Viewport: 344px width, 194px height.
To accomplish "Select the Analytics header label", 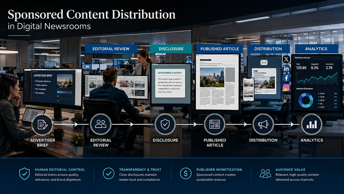I will (316, 49).
